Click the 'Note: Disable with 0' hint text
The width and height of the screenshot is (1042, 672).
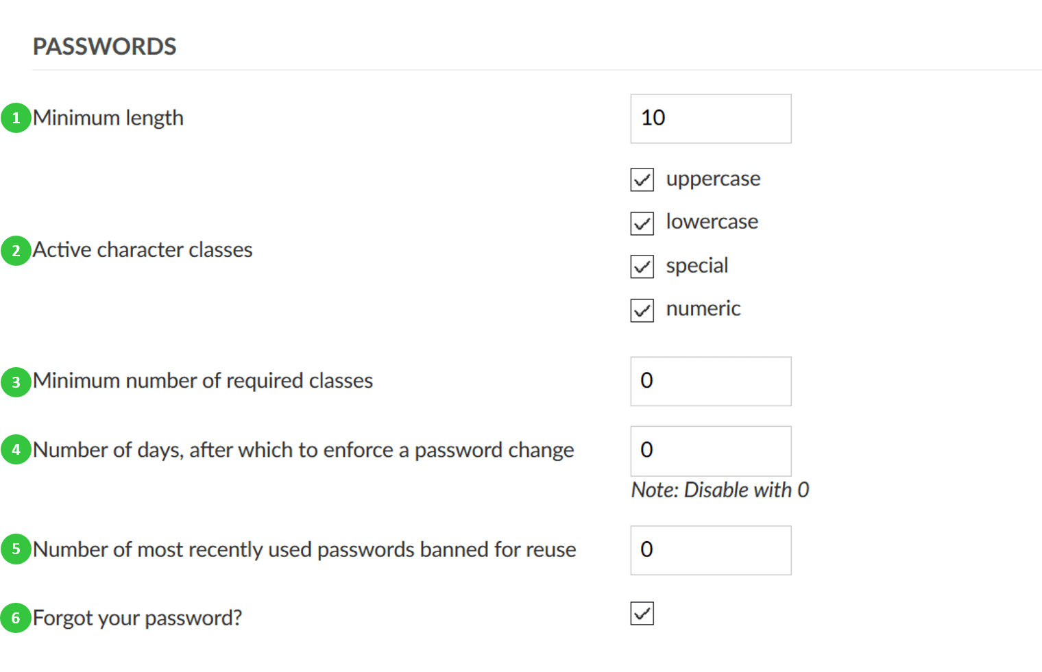720,490
